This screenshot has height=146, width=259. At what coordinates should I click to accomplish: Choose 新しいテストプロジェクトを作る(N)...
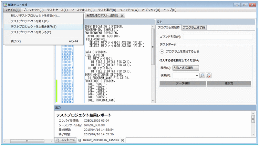click(x=43, y=16)
